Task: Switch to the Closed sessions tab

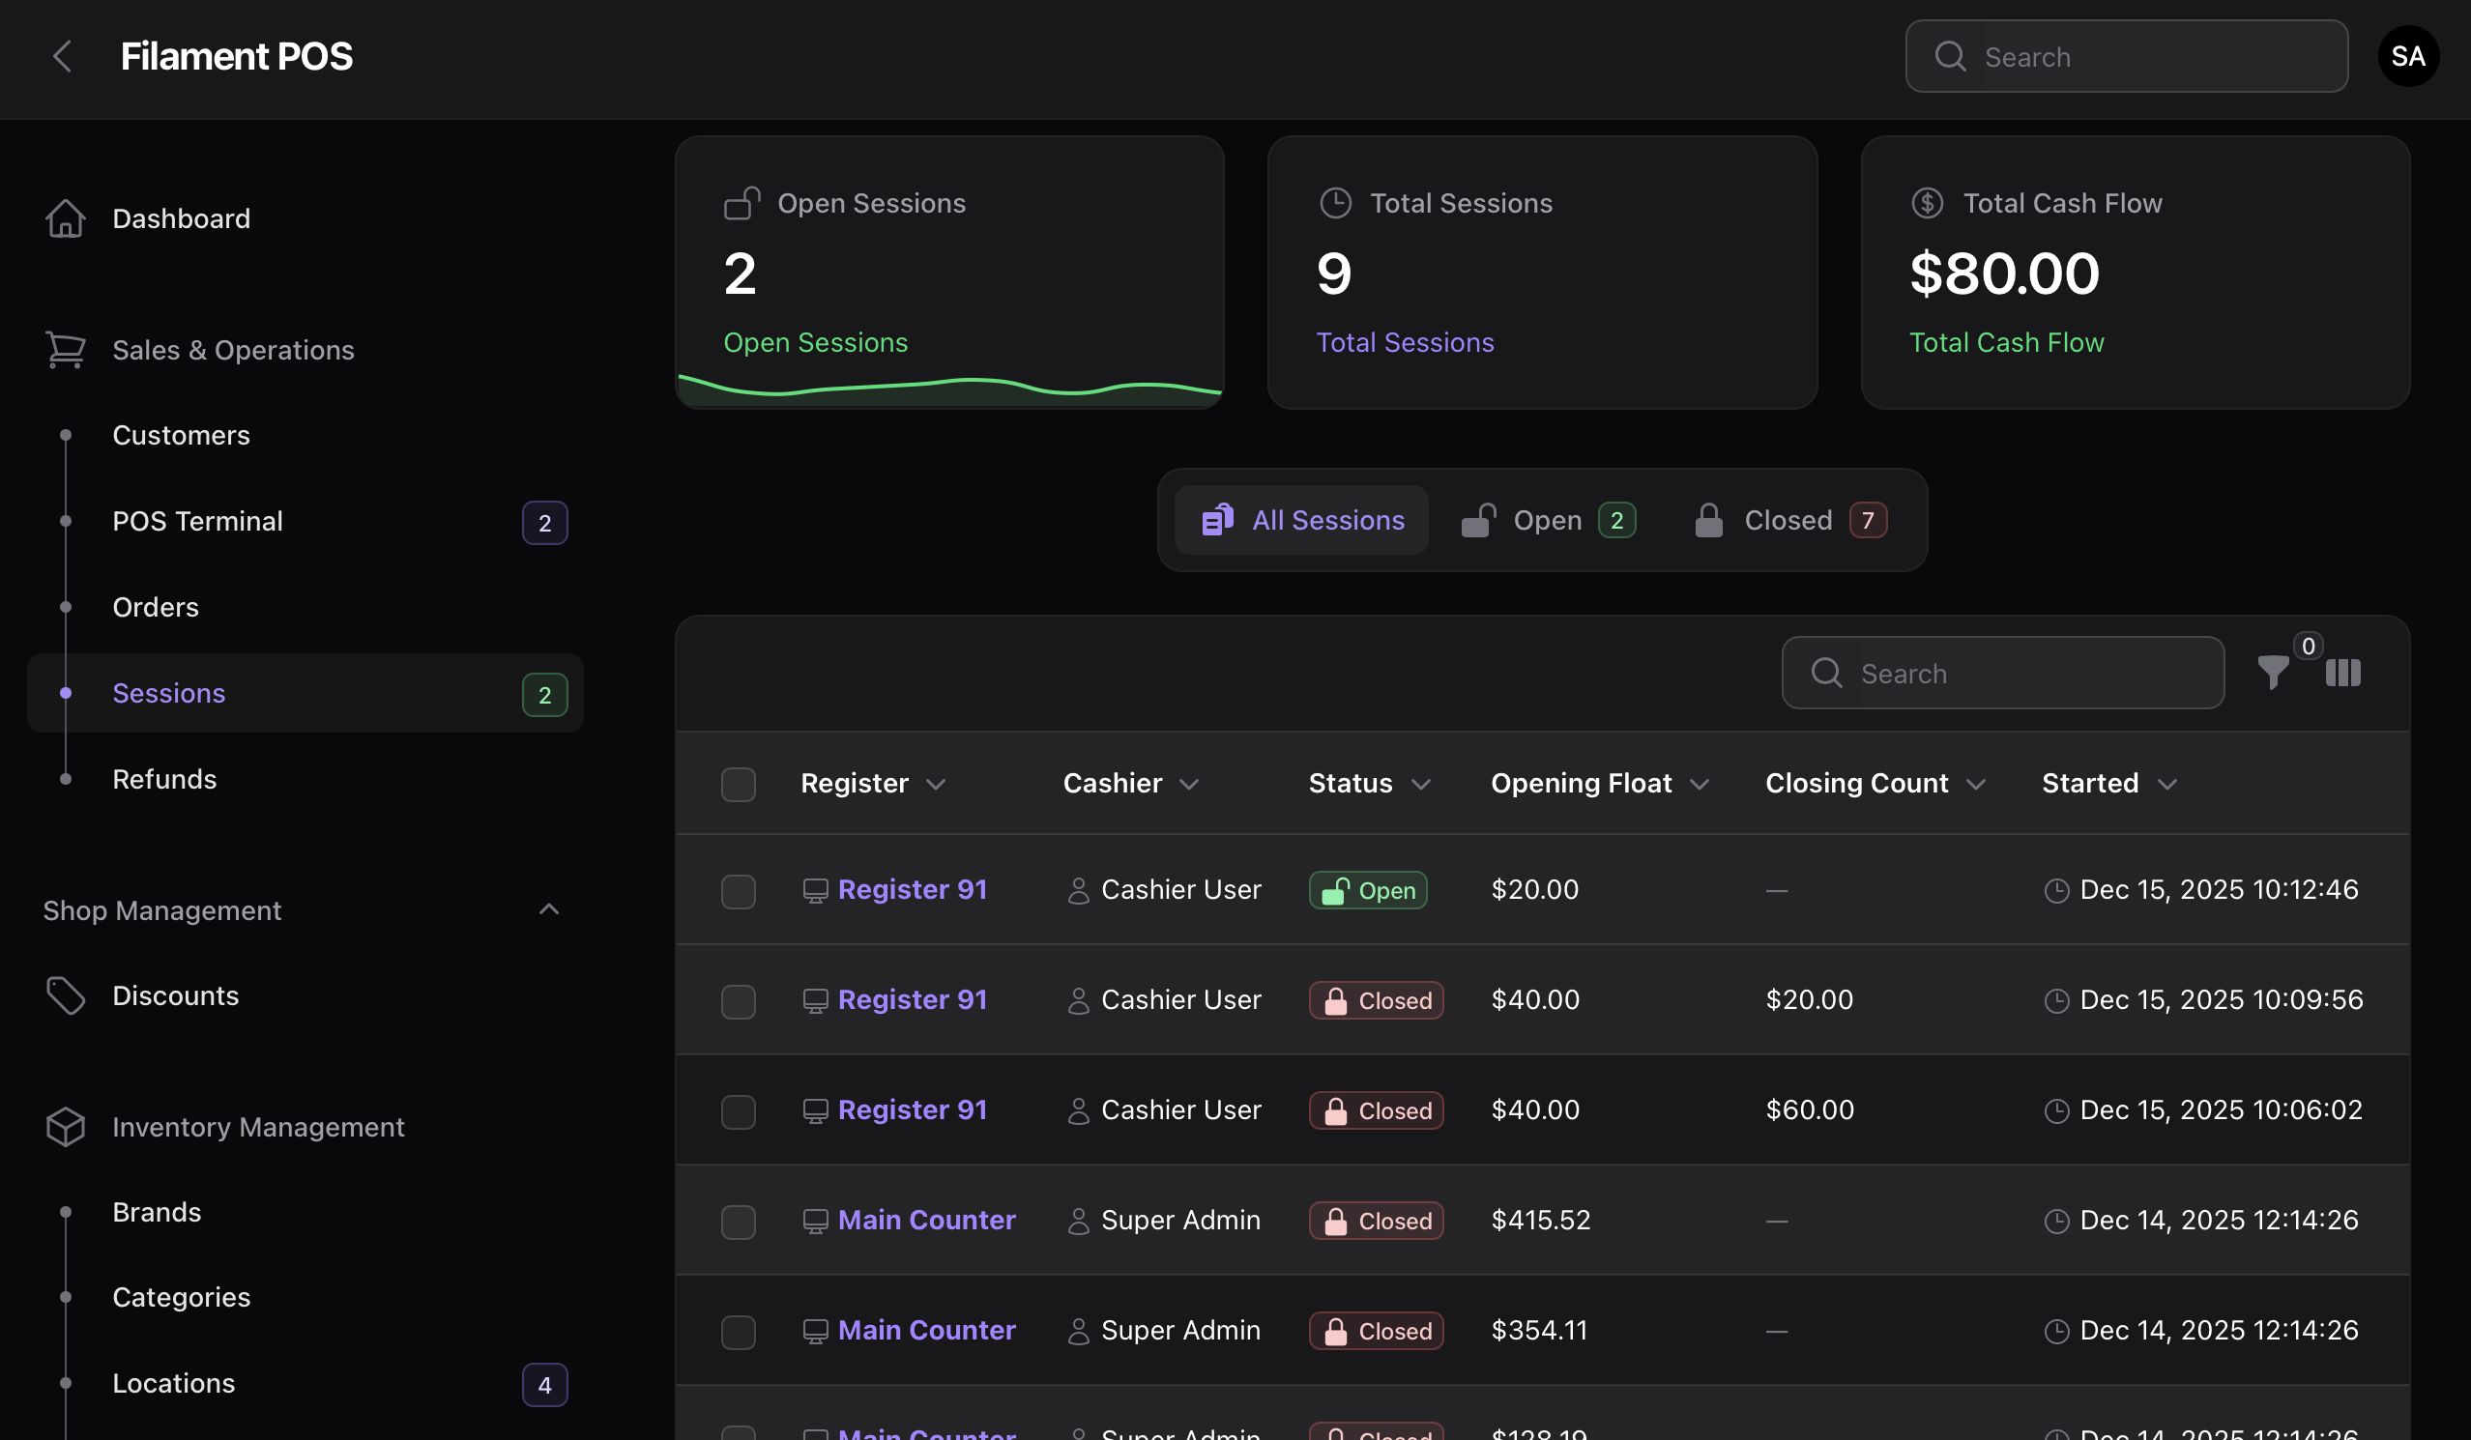Action: (x=1788, y=520)
